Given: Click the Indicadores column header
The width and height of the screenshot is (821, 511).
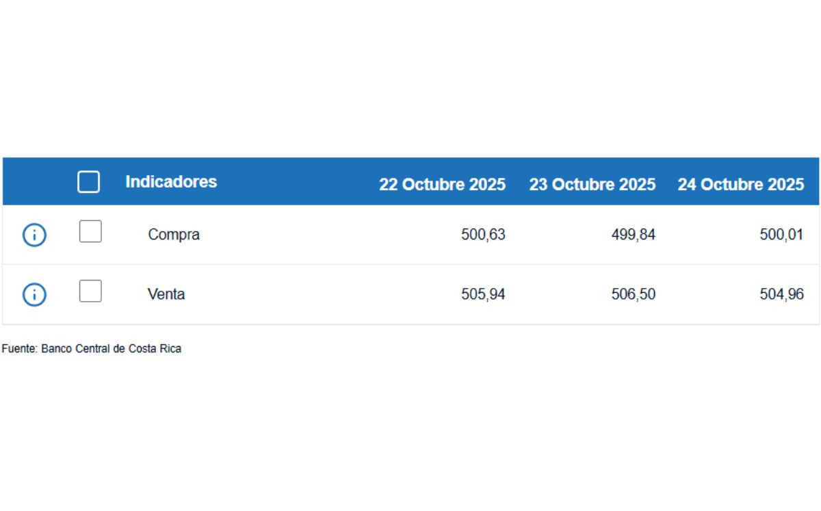Looking at the screenshot, I should (171, 182).
